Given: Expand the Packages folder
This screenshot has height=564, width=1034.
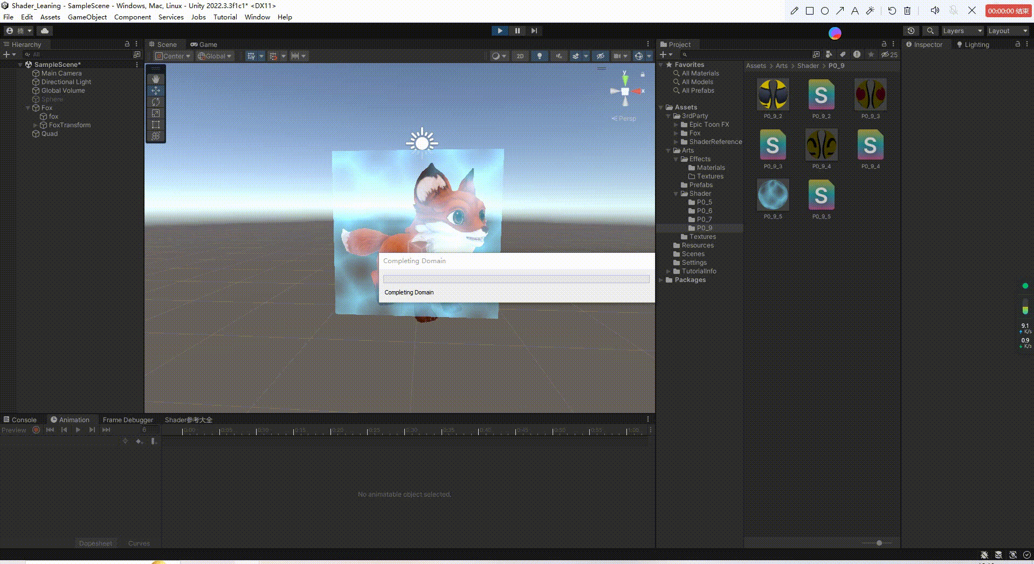Looking at the screenshot, I should pyautogui.click(x=661, y=280).
